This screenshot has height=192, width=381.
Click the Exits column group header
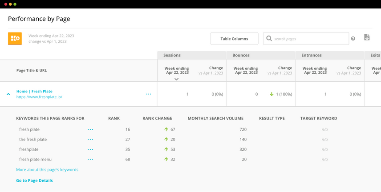coord(373,55)
